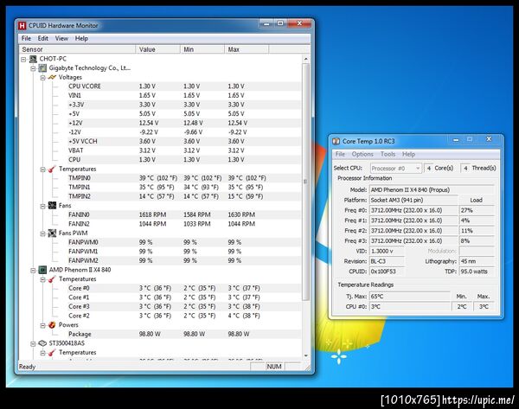Click the CPUID 0x100F53 value
This screenshot has height=409, width=519.
387,272
